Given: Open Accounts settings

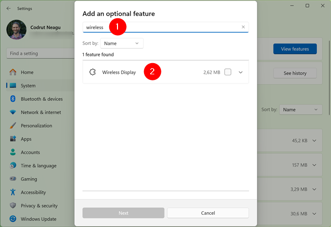Looking at the screenshot, I should 40,152.
